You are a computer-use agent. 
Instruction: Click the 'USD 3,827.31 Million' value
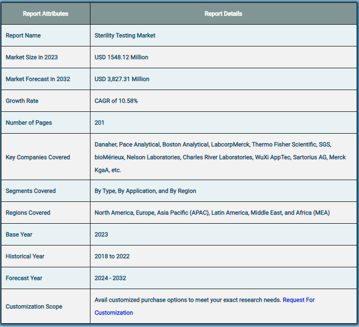122,79
